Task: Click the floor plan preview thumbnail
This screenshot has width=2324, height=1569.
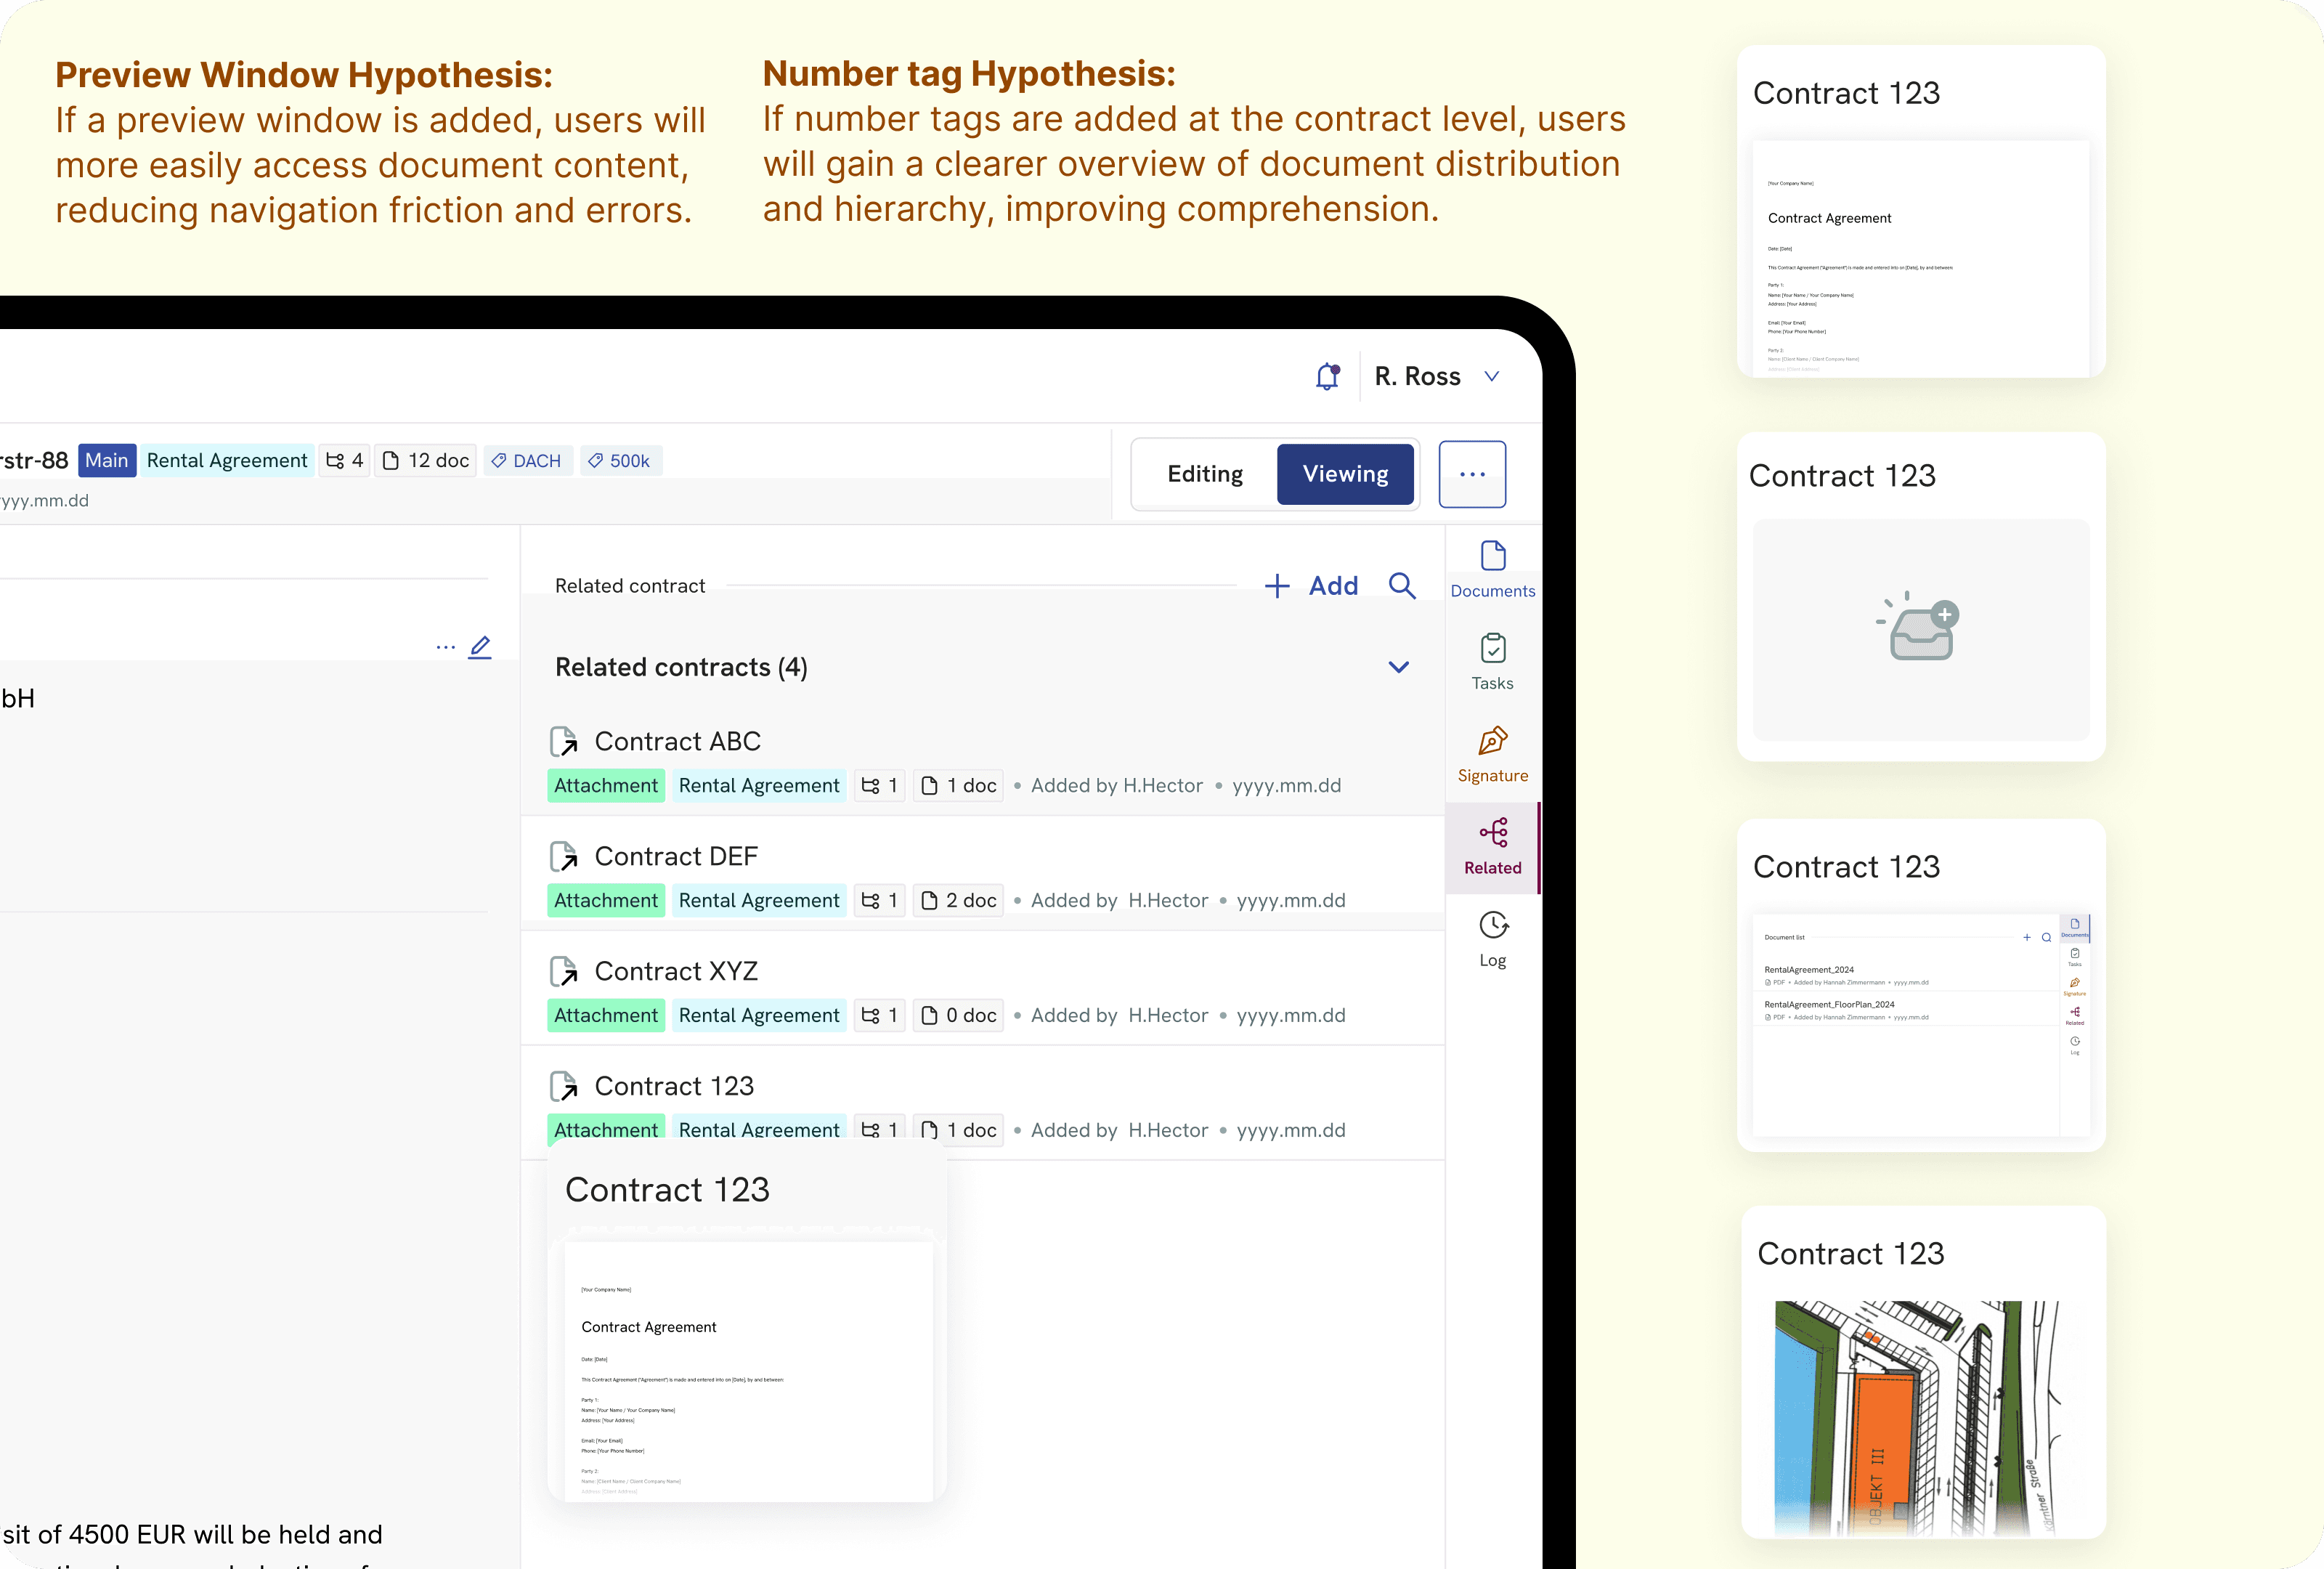Action: pyautogui.click(x=1916, y=1417)
